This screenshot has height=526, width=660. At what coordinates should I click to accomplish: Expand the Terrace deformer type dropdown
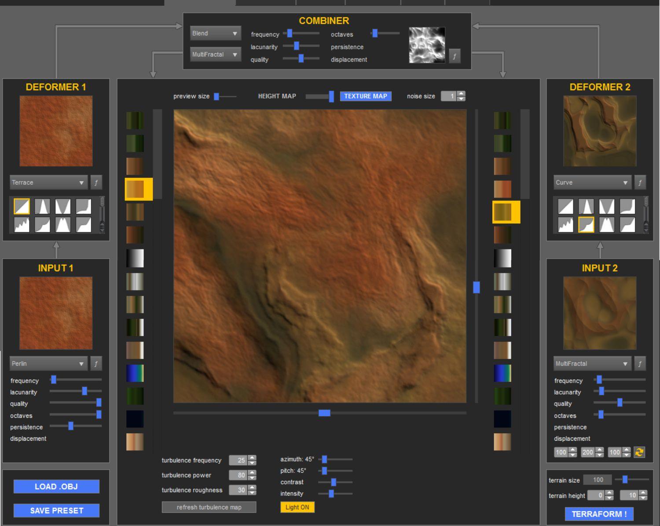48,183
